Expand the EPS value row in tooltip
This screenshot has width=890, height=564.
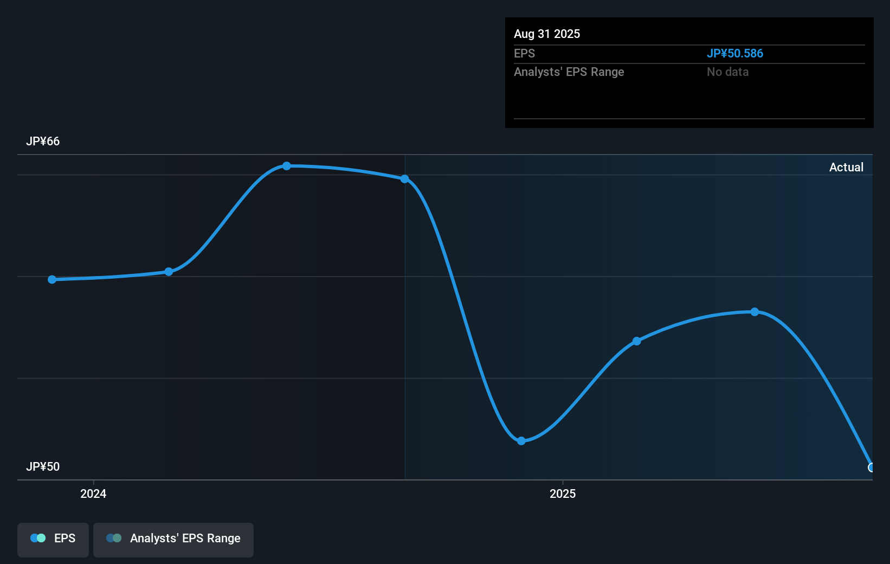[524, 53]
